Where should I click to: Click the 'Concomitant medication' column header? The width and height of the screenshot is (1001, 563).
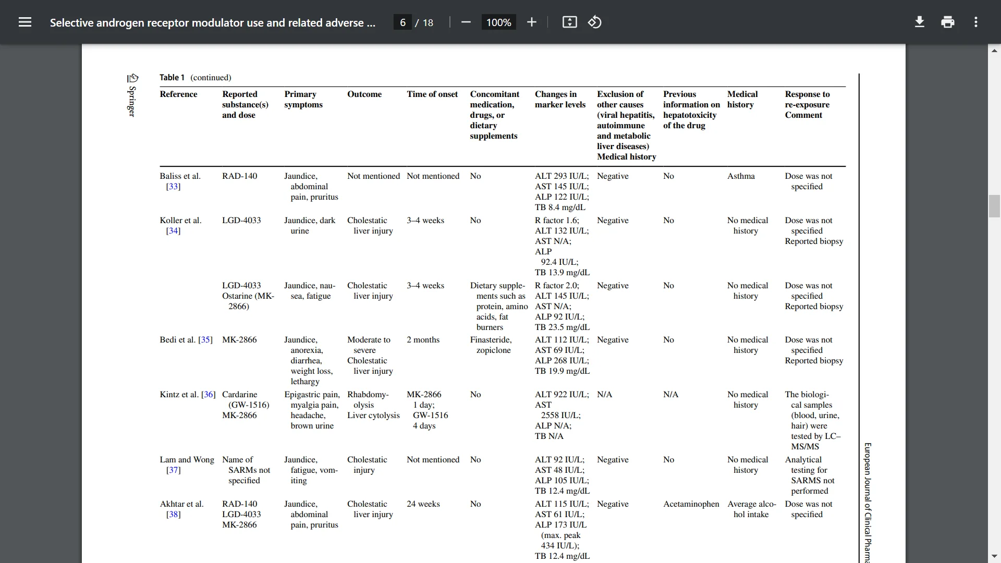[494, 115]
